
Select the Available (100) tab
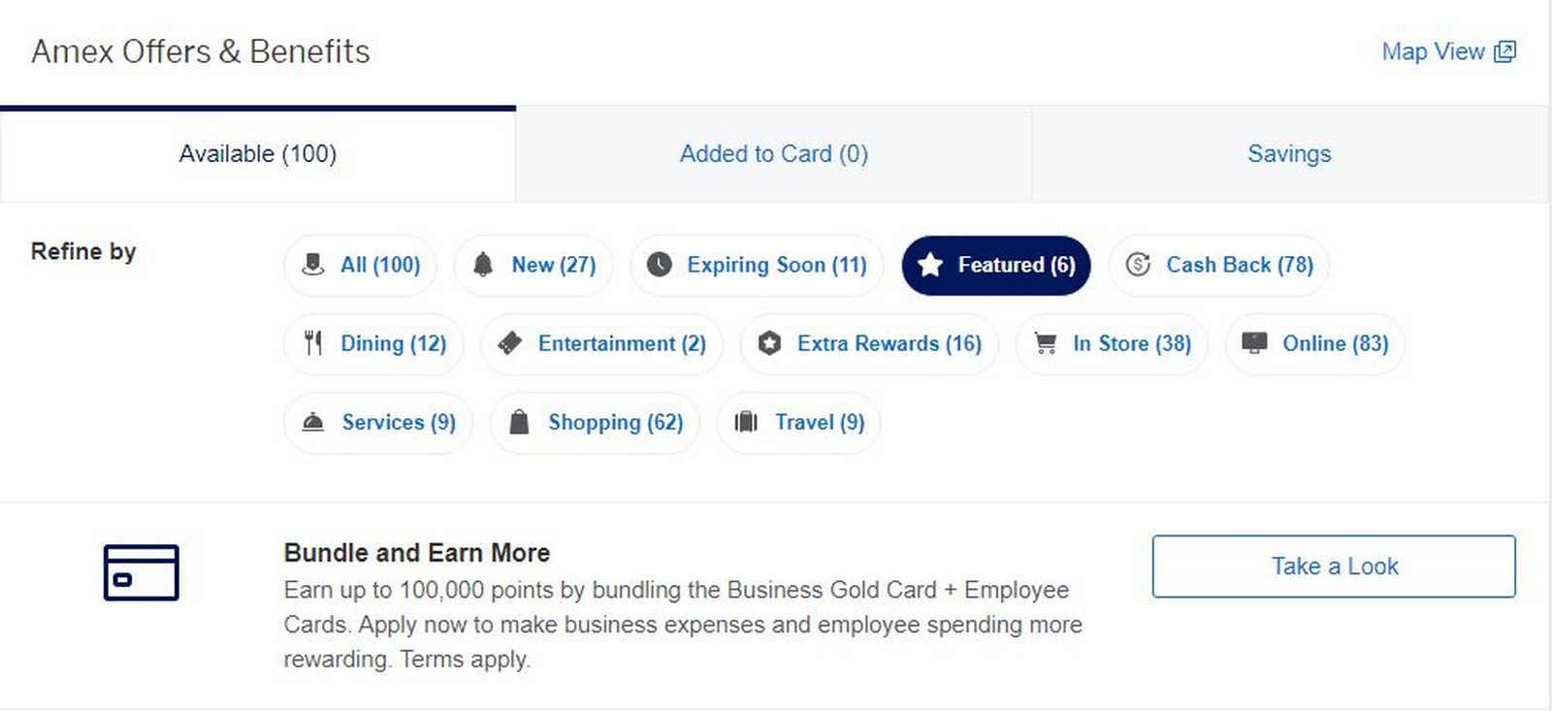258,154
